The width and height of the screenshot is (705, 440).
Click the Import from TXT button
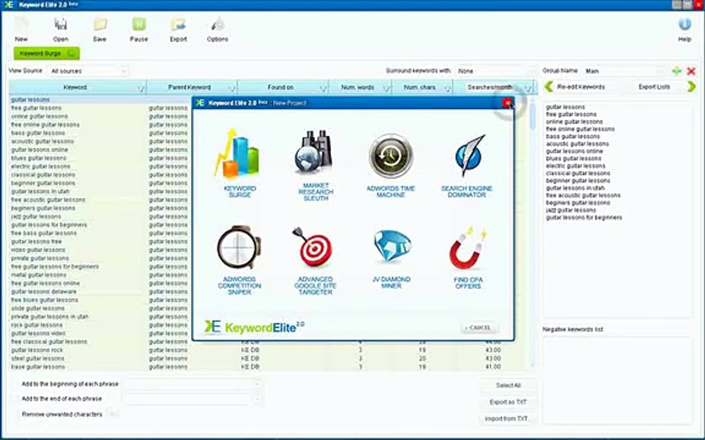[508, 419]
